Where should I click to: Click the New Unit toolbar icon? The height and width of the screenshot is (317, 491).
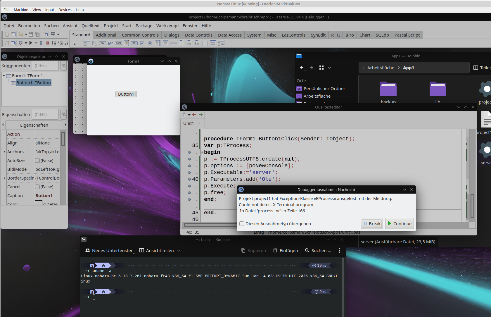click(x=6, y=34)
